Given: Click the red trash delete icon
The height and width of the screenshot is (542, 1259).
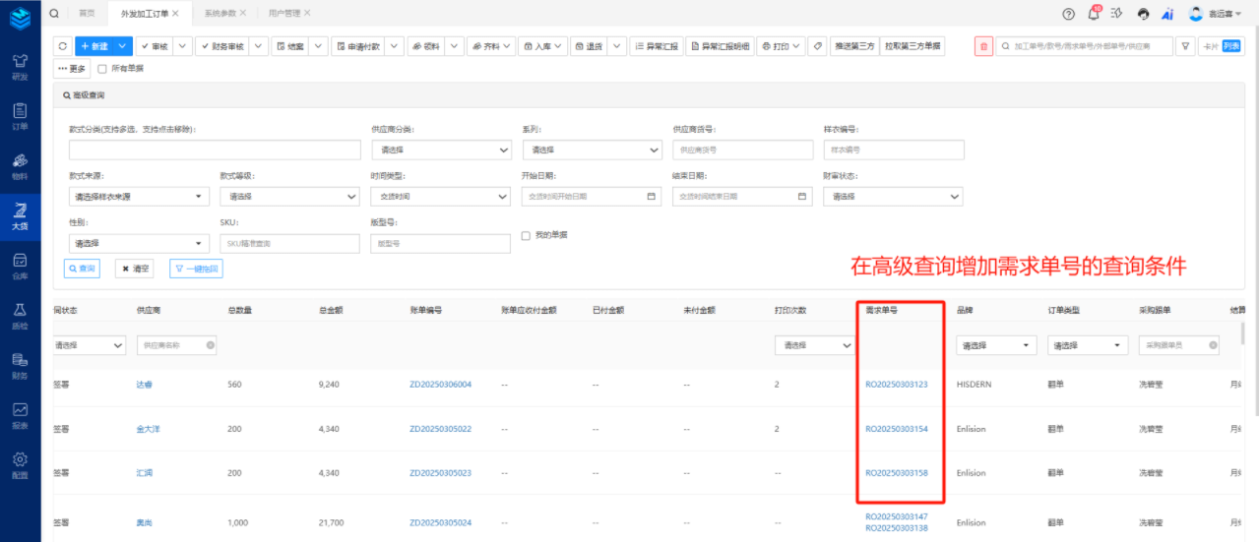Looking at the screenshot, I should coord(983,46).
